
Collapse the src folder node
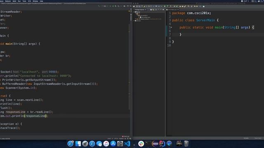pyautogui.click(x=136, y=14)
